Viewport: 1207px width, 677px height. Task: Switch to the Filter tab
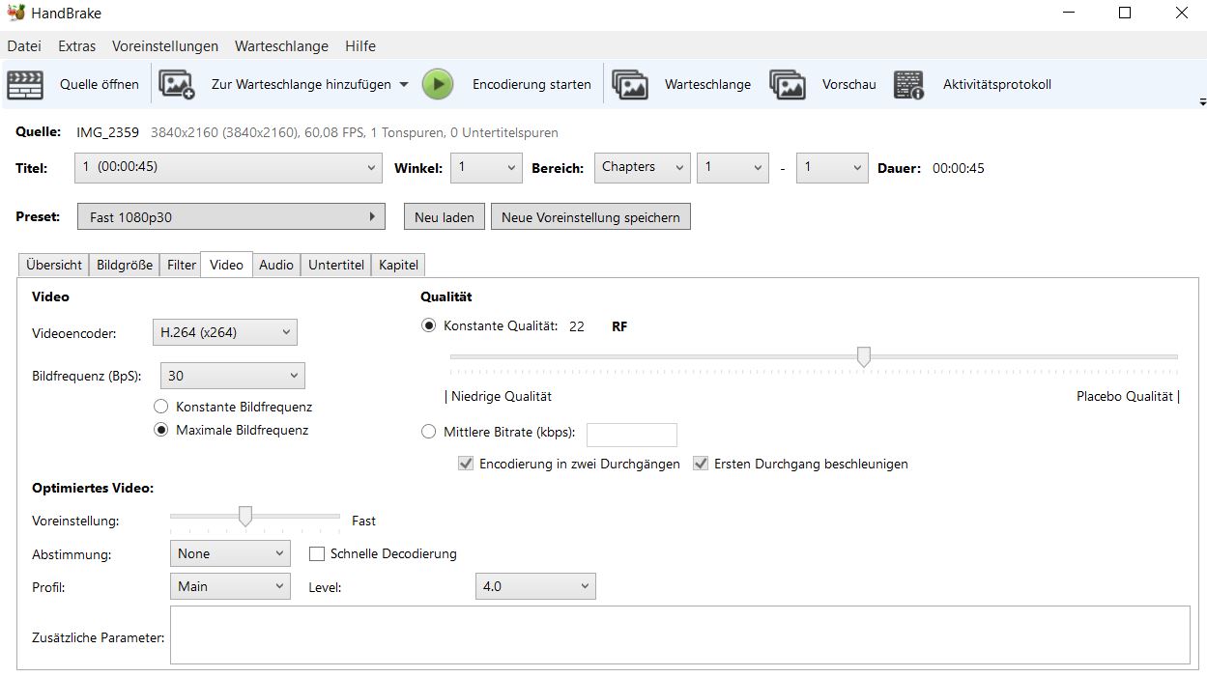[181, 265]
